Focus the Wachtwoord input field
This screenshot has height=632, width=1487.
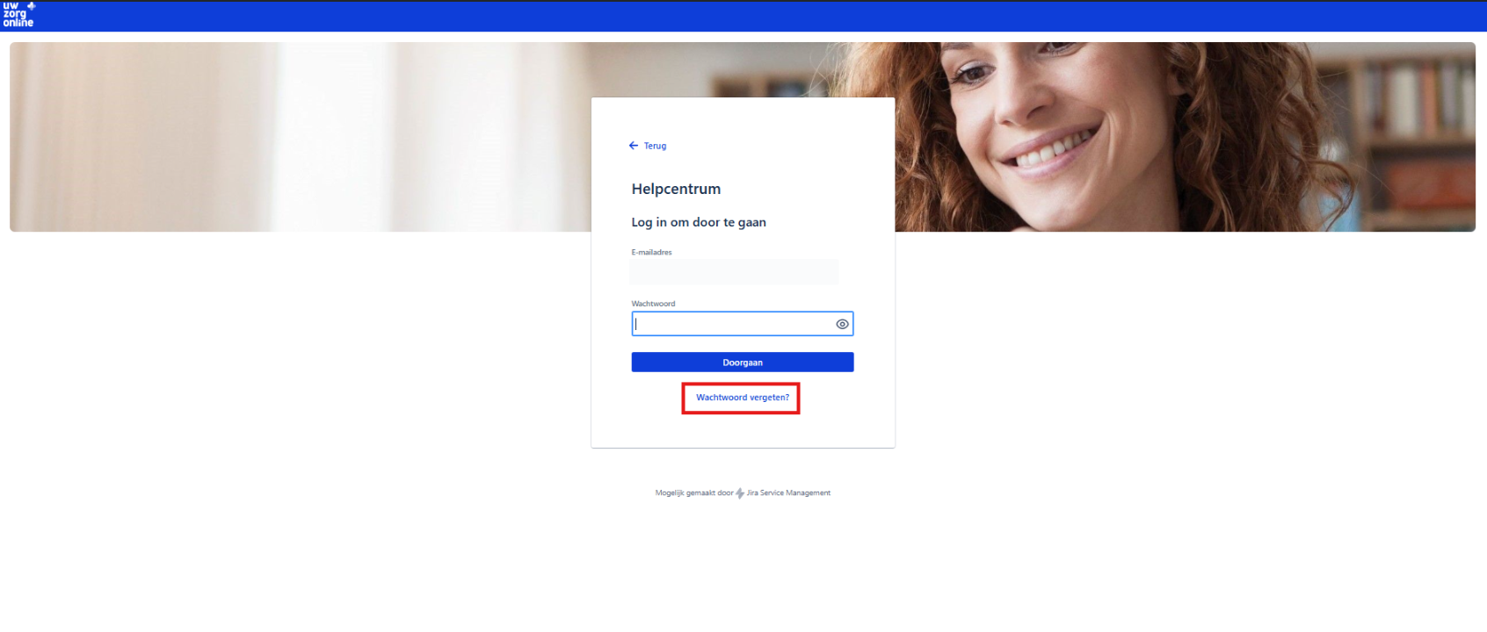coord(729,324)
